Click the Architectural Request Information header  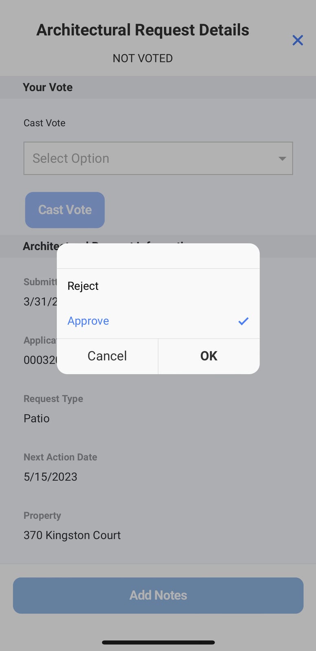click(x=158, y=246)
